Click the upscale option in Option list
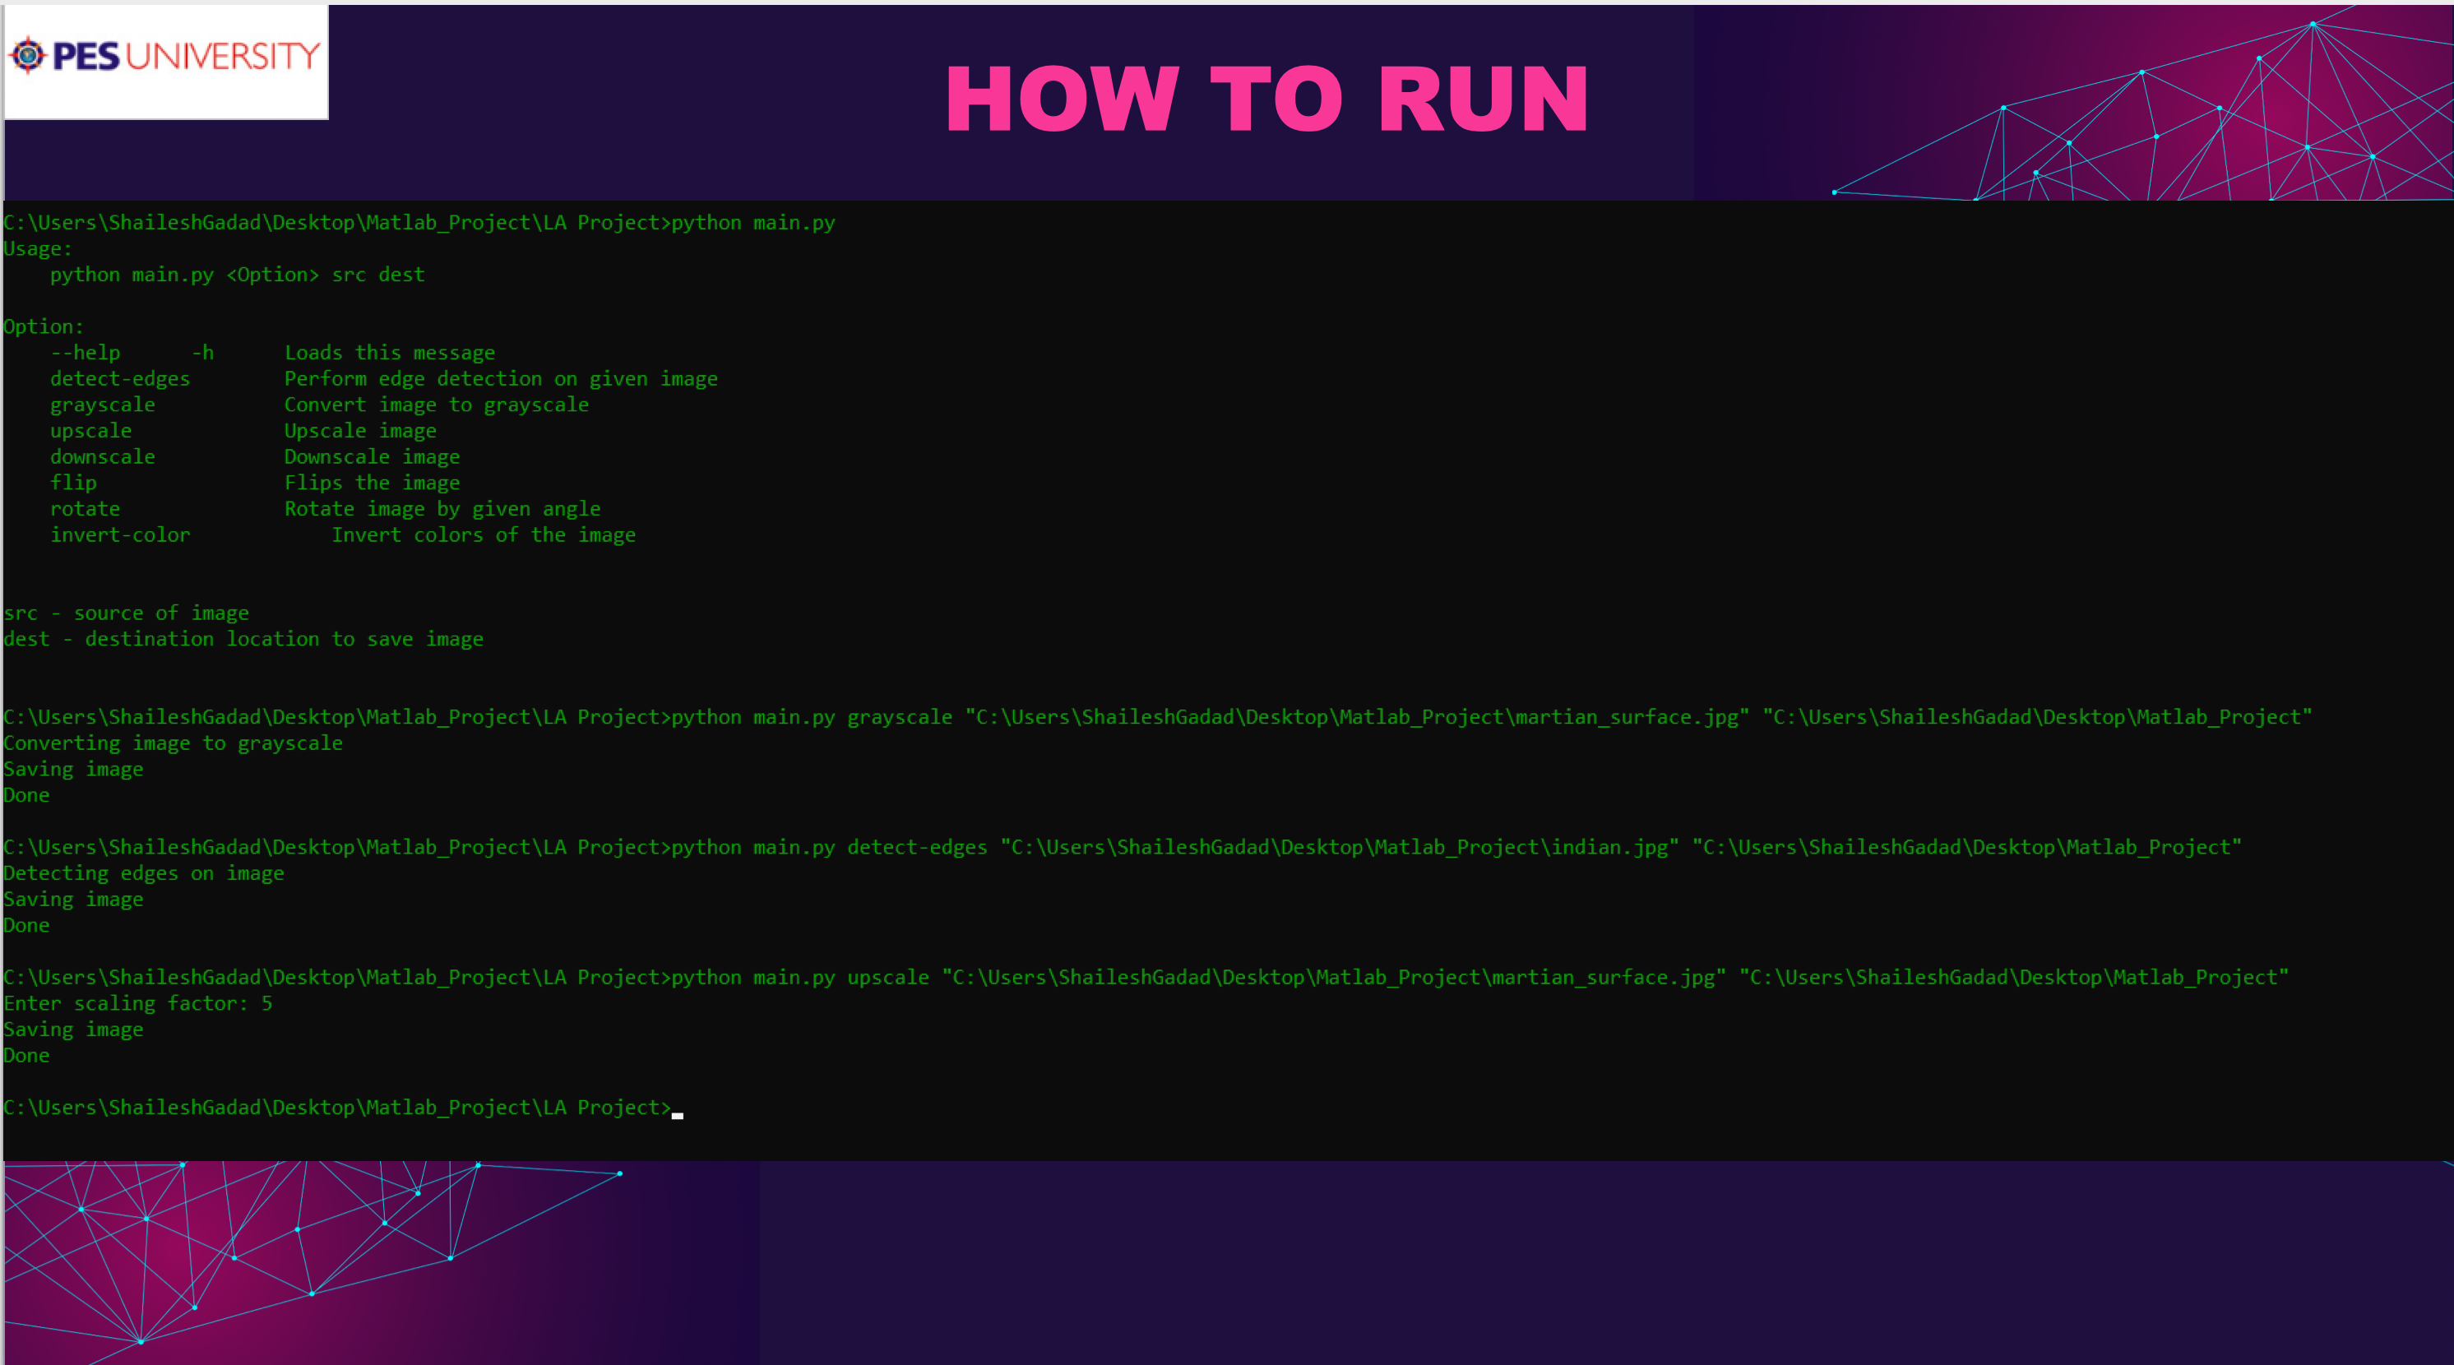This screenshot has height=1365, width=2454. [90, 429]
